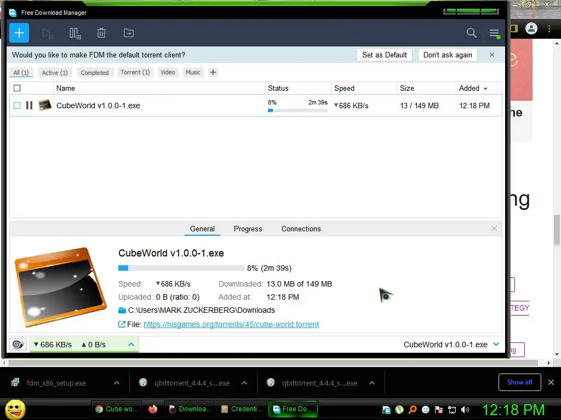The image size is (561, 420).
Task: Close the details panel
Action: pyautogui.click(x=494, y=229)
